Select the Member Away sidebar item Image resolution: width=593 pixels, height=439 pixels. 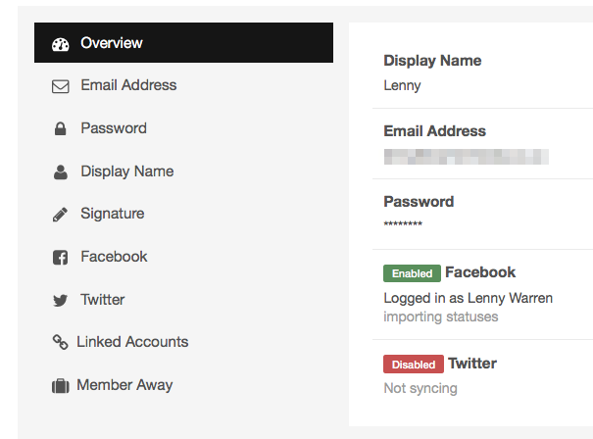(x=184, y=385)
